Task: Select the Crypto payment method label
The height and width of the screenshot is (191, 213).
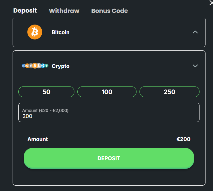Action: pyautogui.click(x=61, y=66)
